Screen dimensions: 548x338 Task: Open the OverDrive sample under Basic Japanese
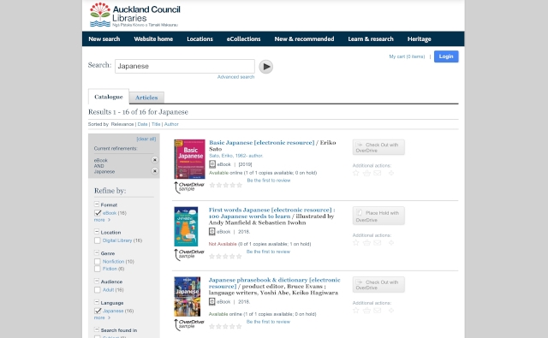(189, 187)
